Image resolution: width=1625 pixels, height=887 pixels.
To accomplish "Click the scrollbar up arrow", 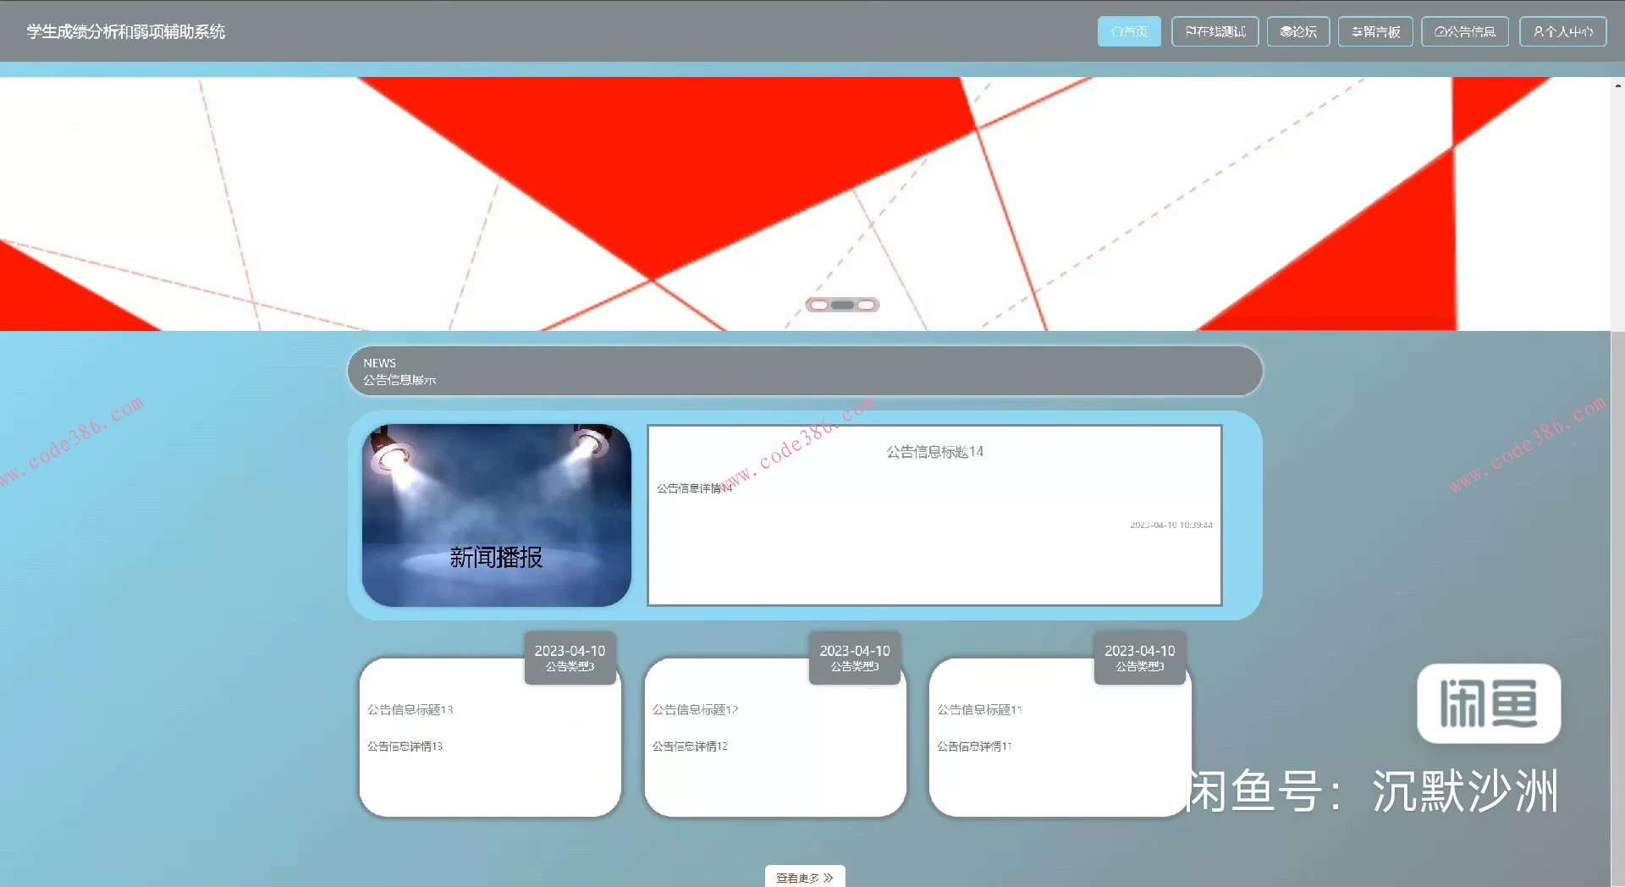I will [1617, 85].
